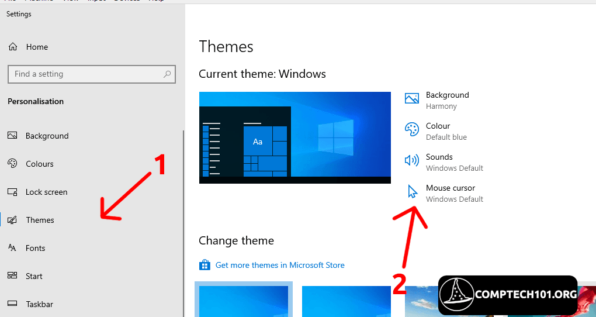The width and height of the screenshot is (596, 317).
Task: Click the Sounds speaker icon
Action: [x=412, y=161]
